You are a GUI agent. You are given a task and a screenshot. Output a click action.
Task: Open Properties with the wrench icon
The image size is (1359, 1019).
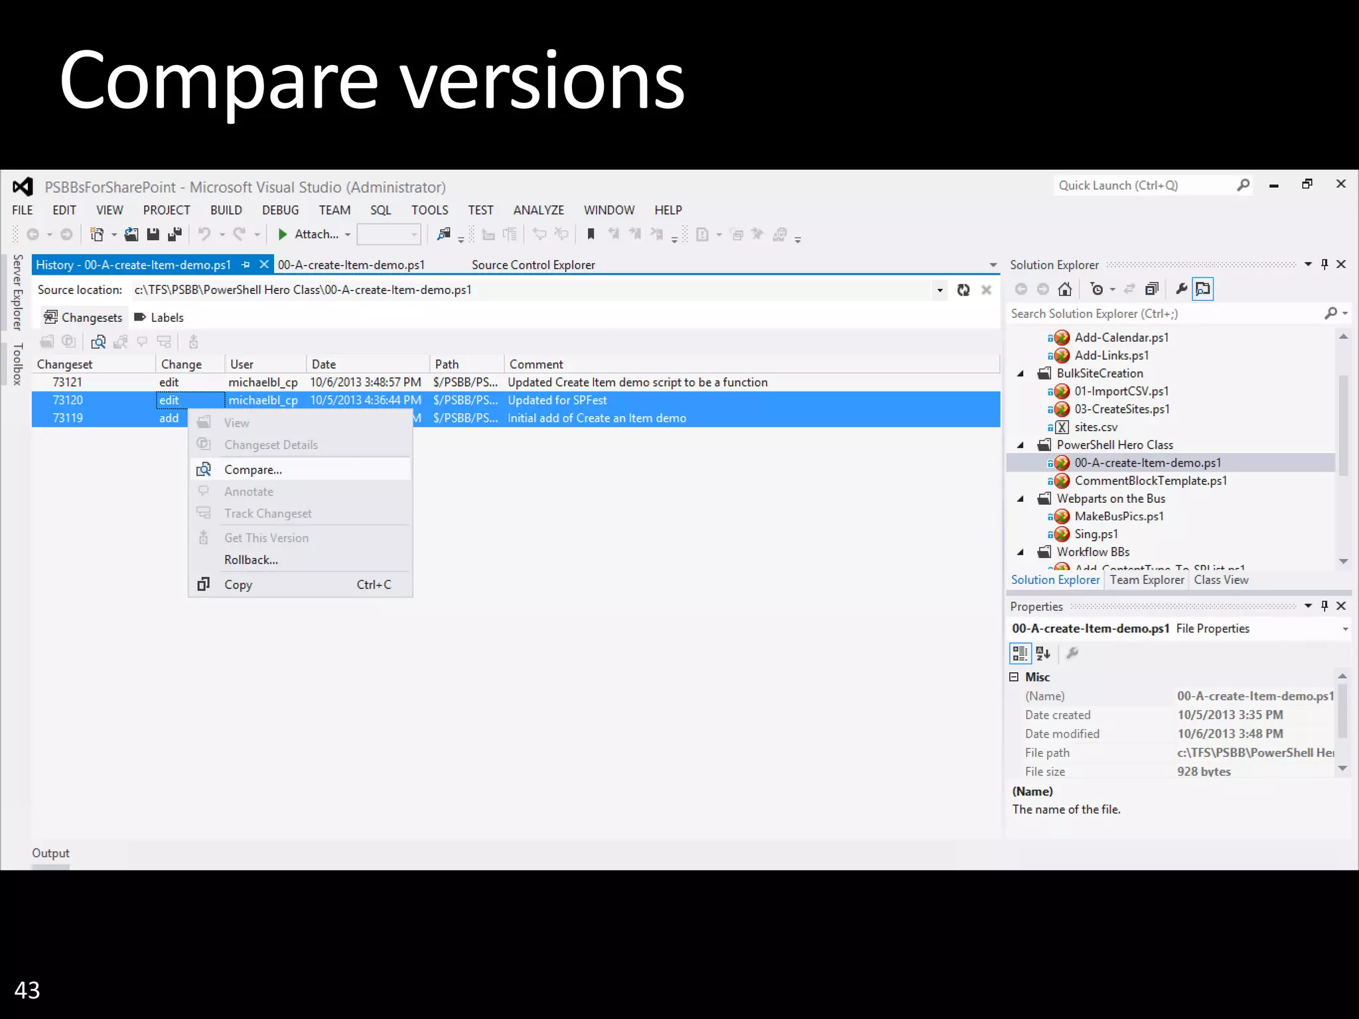(1181, 289)
